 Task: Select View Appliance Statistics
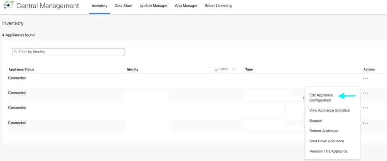tap(330, 111)
